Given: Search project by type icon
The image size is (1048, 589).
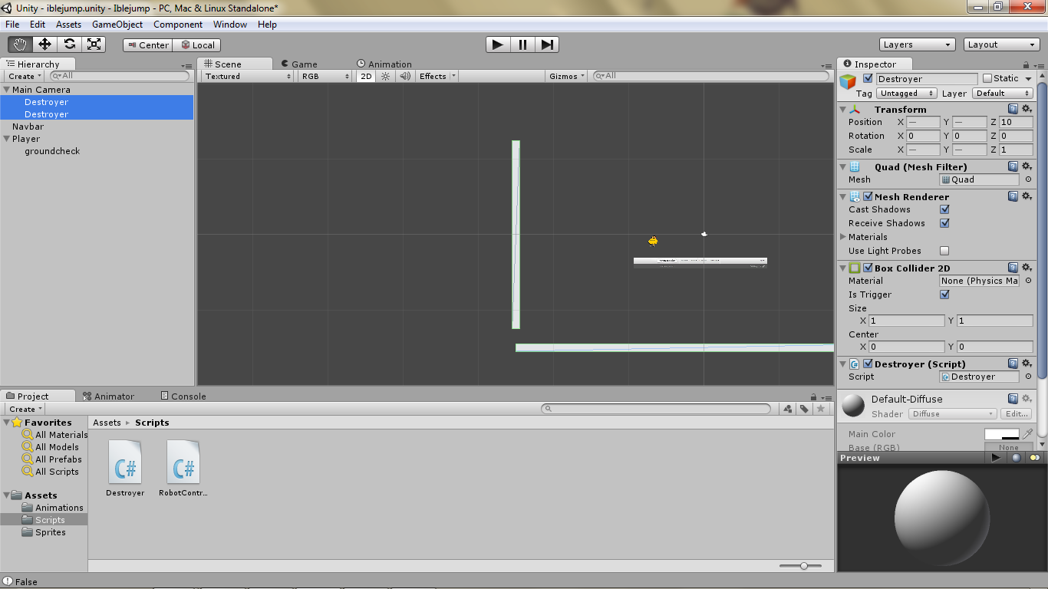Looking at the screenshot, I should [x=788, y=409].
